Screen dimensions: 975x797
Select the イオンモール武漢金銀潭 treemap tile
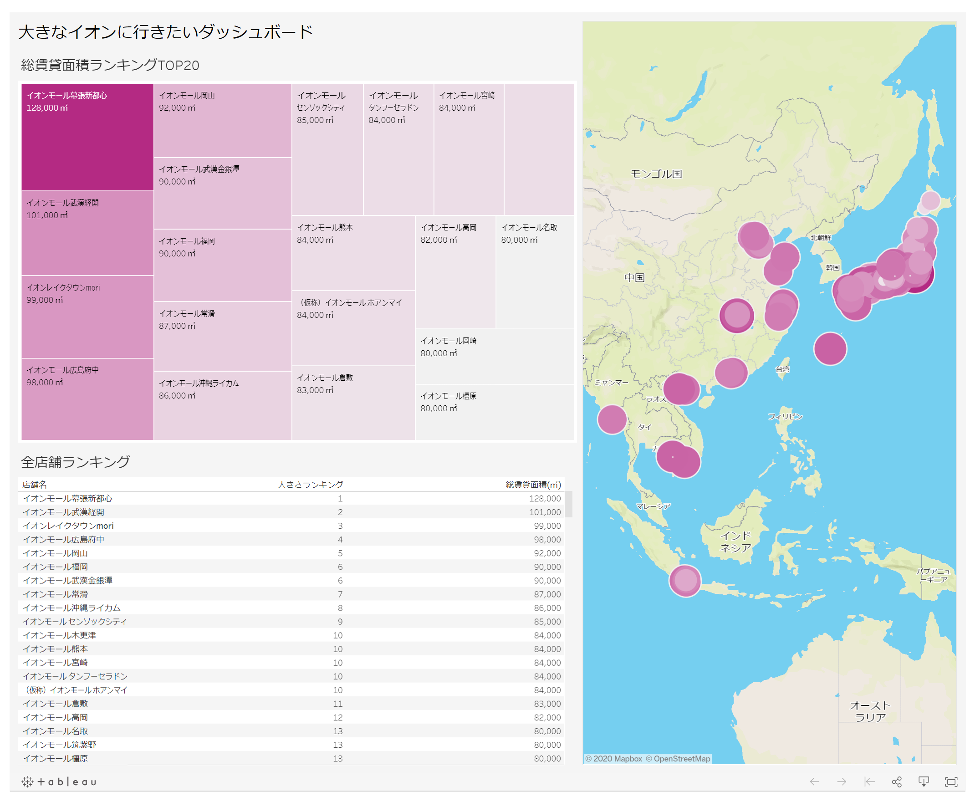(223, 193)
